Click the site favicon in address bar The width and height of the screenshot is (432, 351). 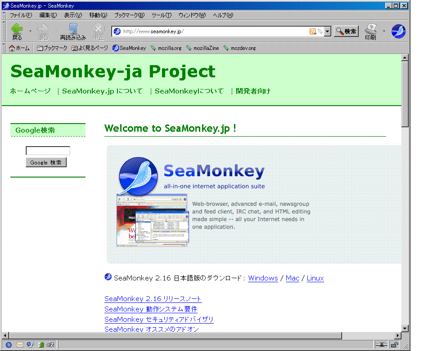click(x=117, y=31)
